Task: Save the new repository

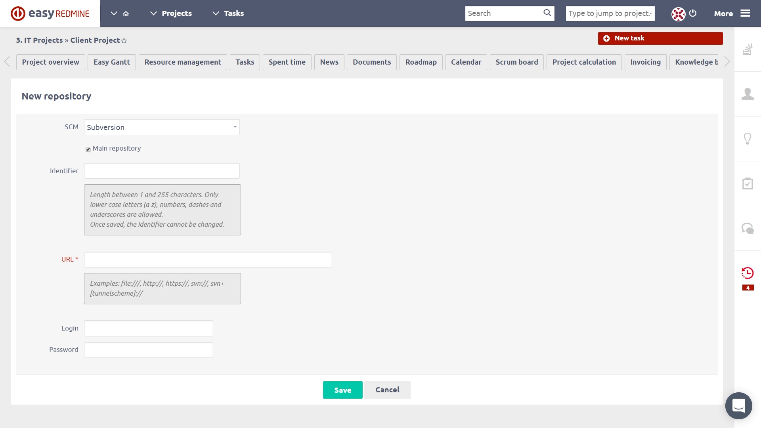Action: (x=342, y=390)
